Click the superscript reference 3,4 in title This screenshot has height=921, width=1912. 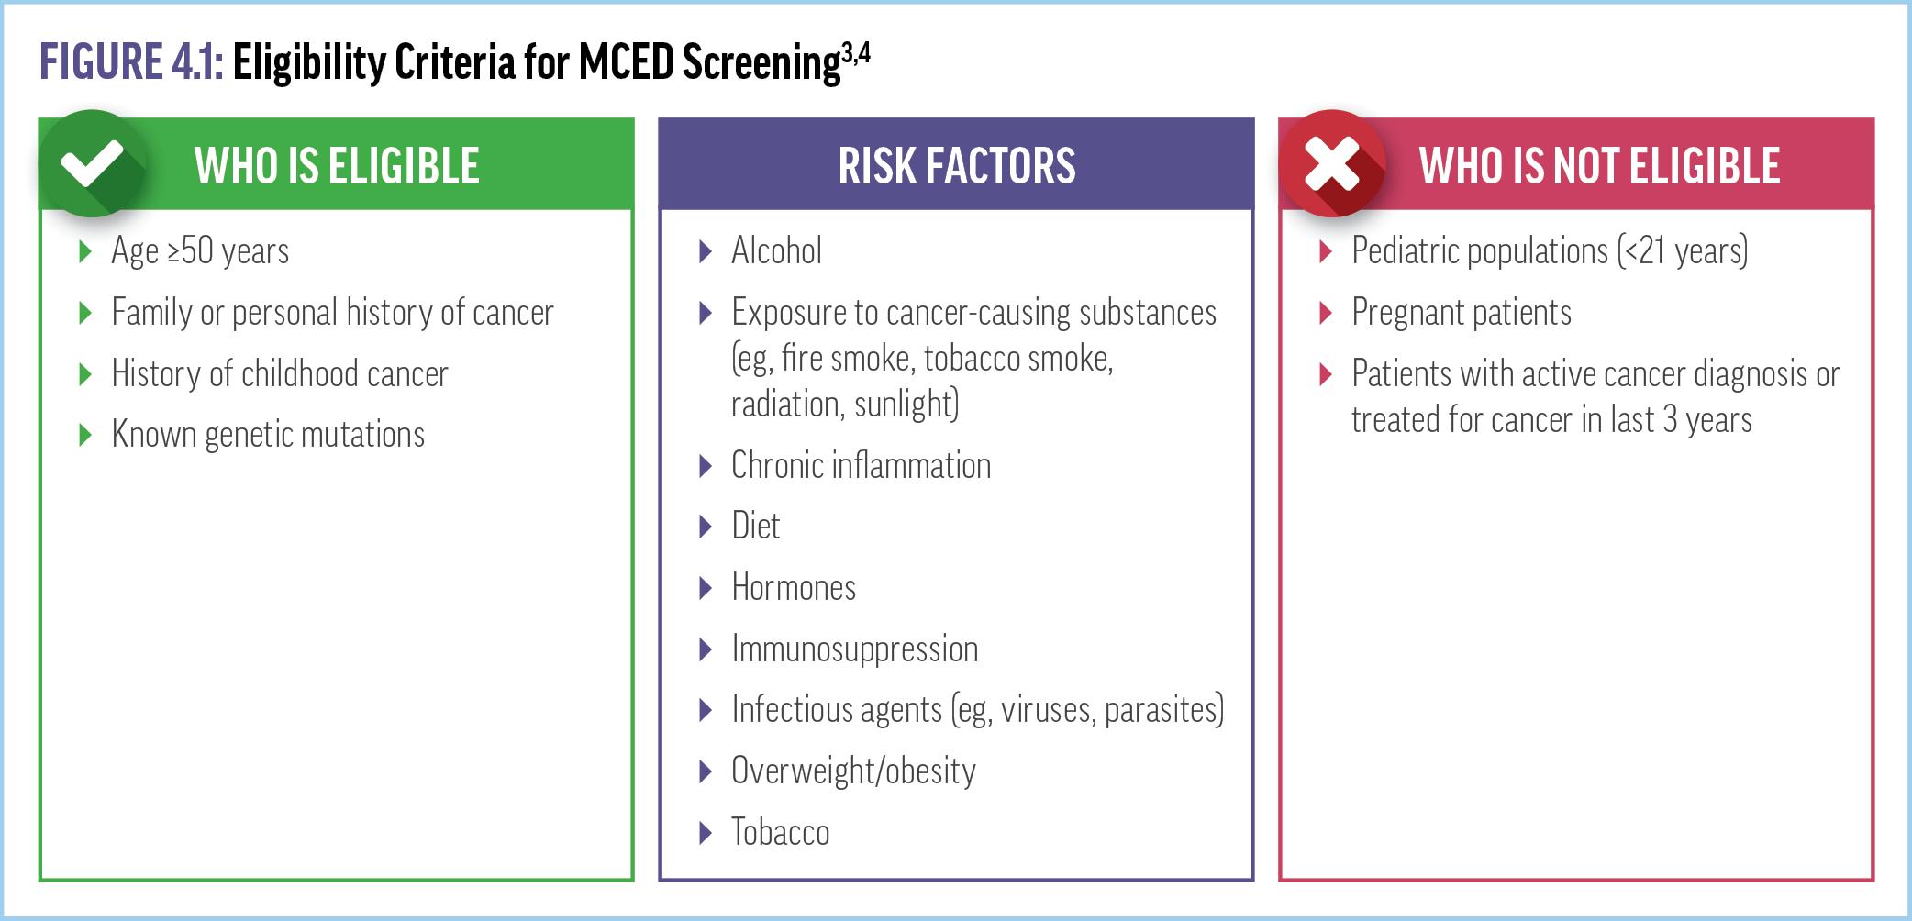(856, 53)
